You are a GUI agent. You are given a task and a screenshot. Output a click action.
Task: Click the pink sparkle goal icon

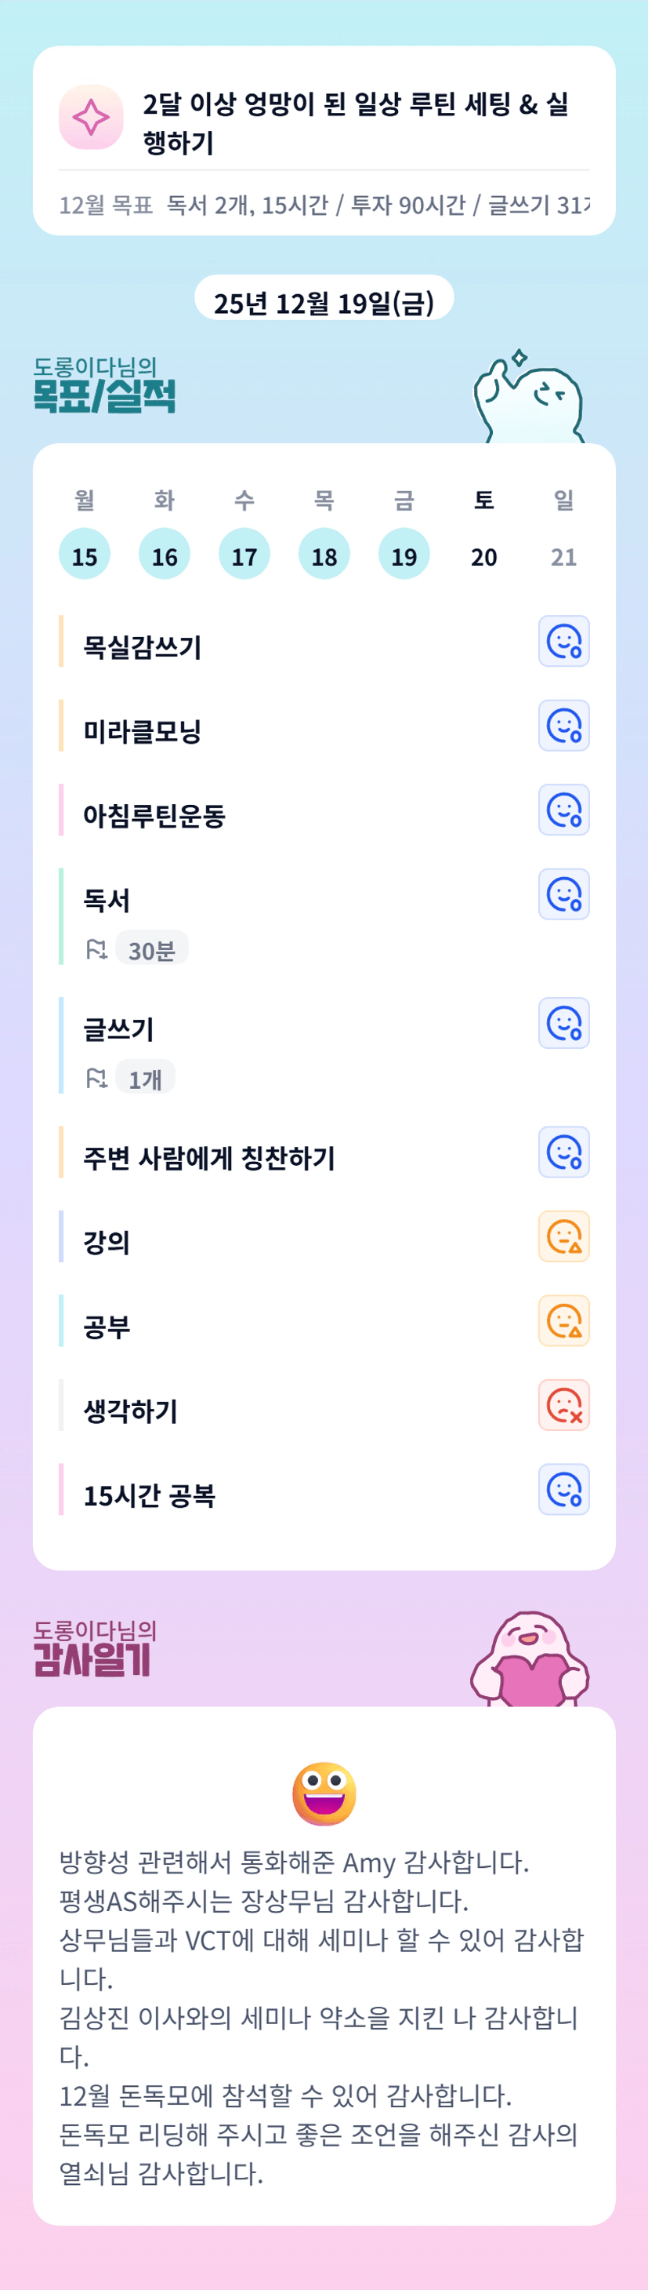(91, 118)
